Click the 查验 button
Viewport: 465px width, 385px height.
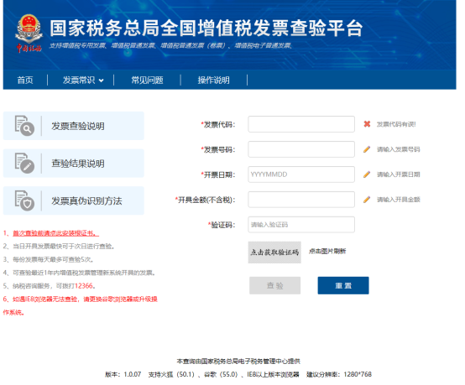275,285
